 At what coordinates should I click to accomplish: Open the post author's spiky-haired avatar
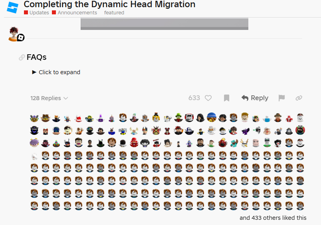[14, 34]
